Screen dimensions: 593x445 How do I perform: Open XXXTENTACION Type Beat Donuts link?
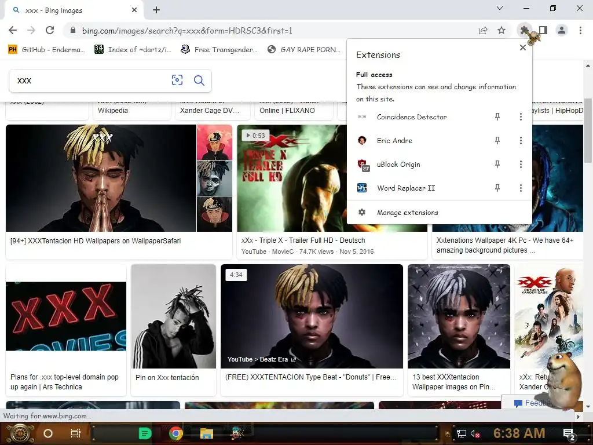(x=311, y=377)
